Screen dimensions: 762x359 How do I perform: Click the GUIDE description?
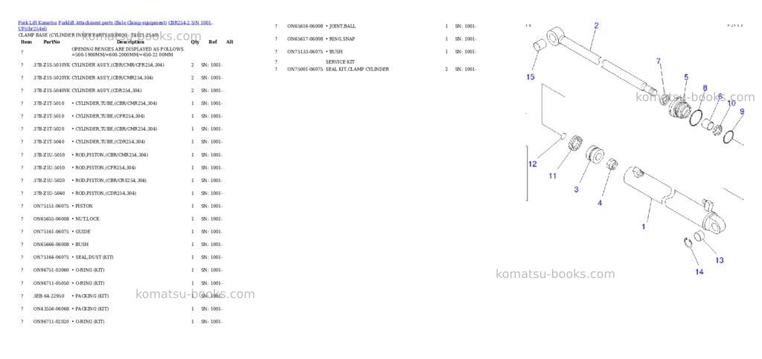pyautogui.click(x=81, y=232)
